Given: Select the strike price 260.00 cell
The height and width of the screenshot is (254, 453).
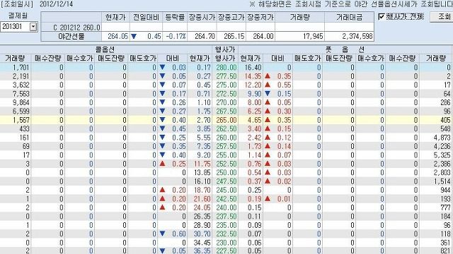Looking at the screenshot, I should [226, 138].
